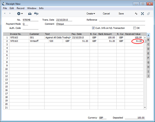Image resolution: width=155 pixels, height=122 pixels.
Task: Click the printer icon
Action: coord(30,14)
